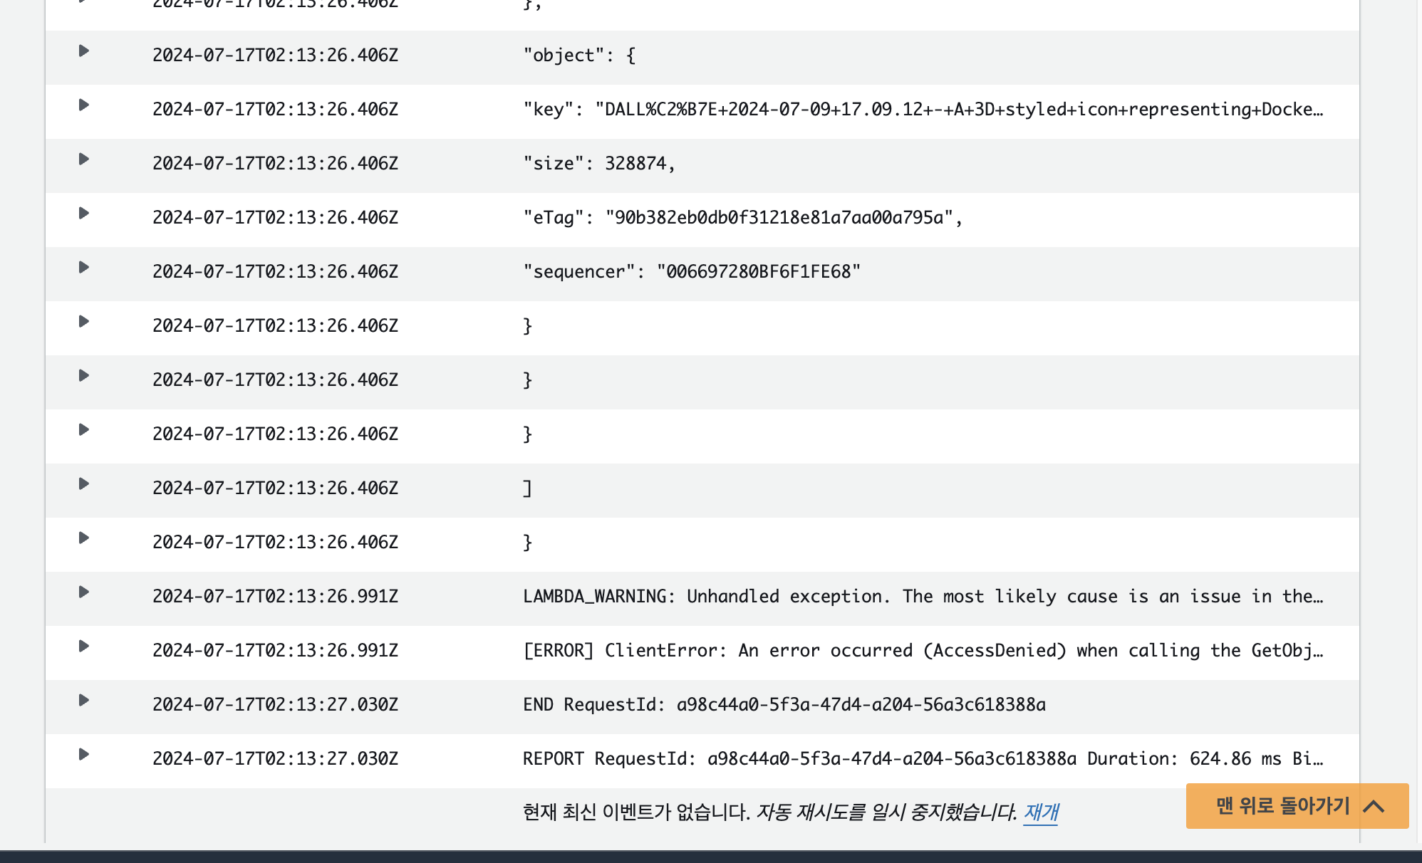The width and height of the screenshot is (1422, 863).
Task: Expand the LAMBDA_WARNING Unhandled exception row
Action: click(83, 592)
